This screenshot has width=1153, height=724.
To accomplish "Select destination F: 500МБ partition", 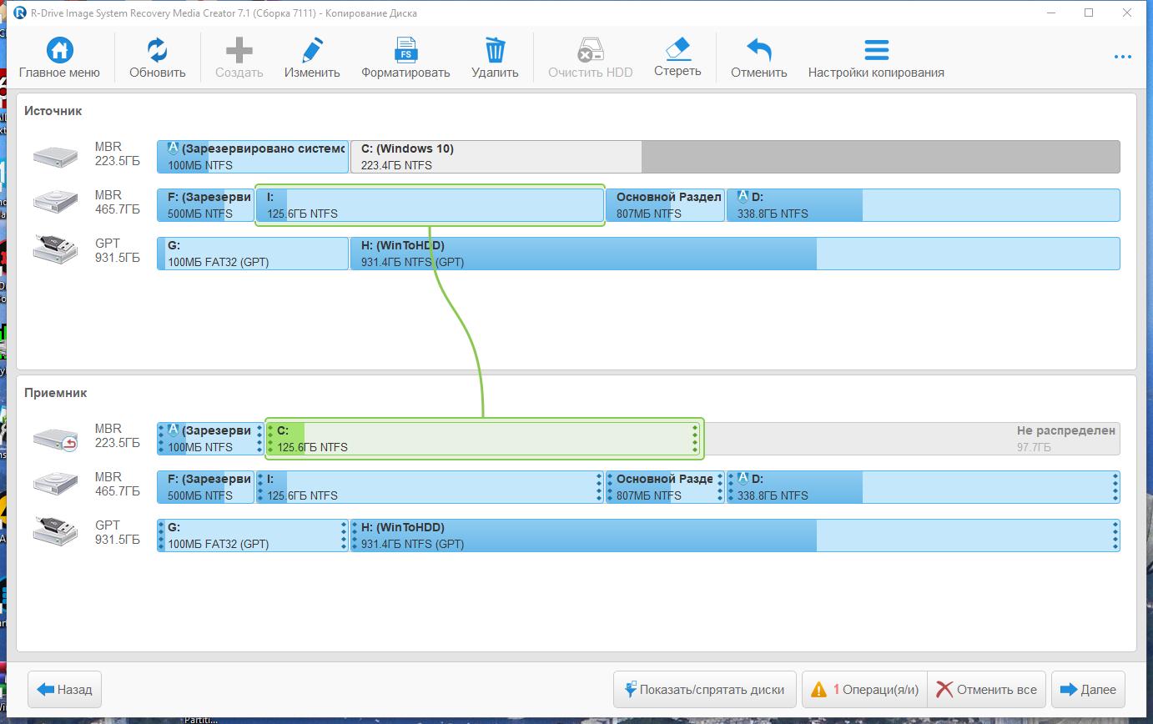I will click(x=205, y=487).
